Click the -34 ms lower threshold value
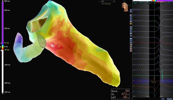This screenshot has height=100, width=173. [7, 50]
